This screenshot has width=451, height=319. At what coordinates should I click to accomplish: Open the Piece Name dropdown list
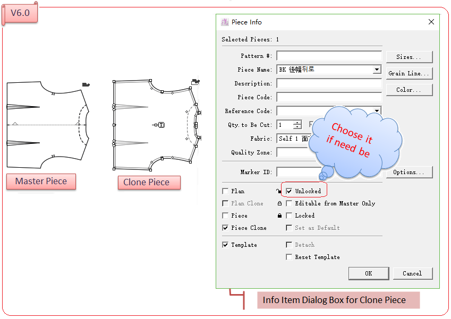[377, 70]
